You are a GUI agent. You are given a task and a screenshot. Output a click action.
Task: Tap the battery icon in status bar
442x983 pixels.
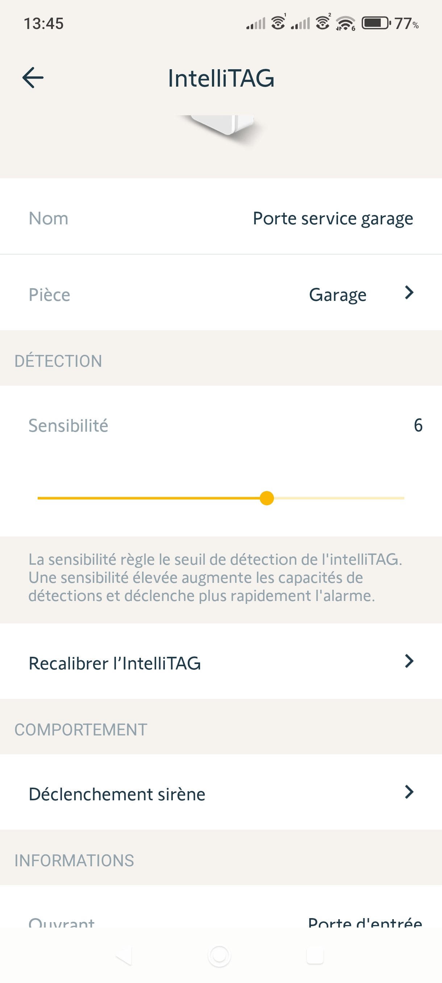[376, 23]
